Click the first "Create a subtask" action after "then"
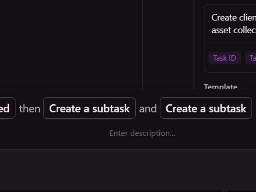Screen dimensions: 256x192 click(89, 108)
